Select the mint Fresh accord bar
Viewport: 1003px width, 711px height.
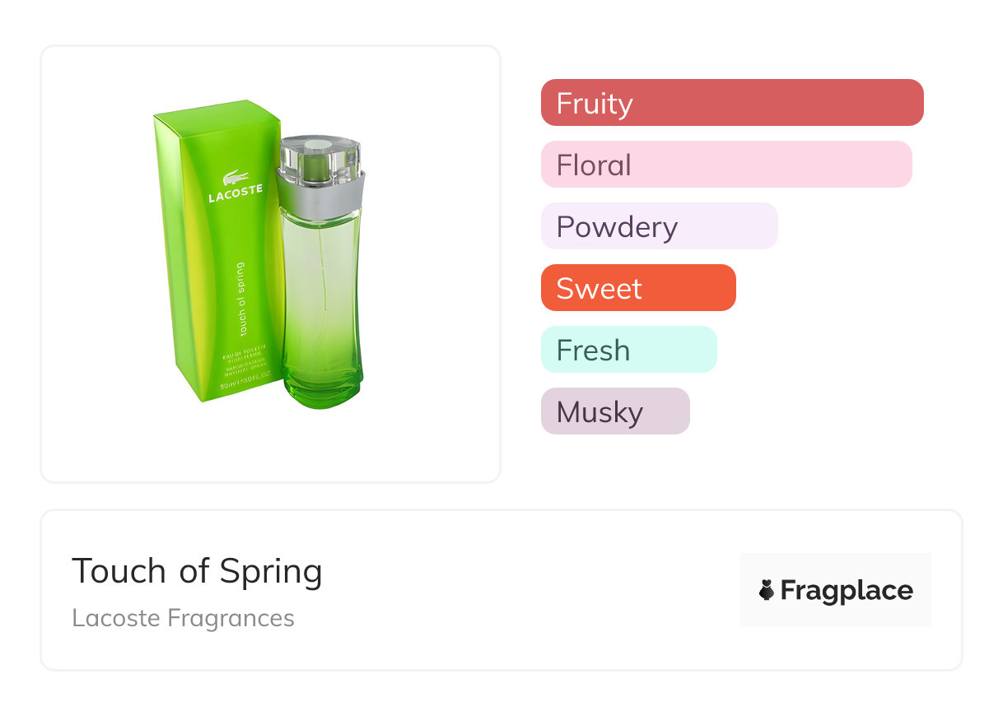coord(628,350)
